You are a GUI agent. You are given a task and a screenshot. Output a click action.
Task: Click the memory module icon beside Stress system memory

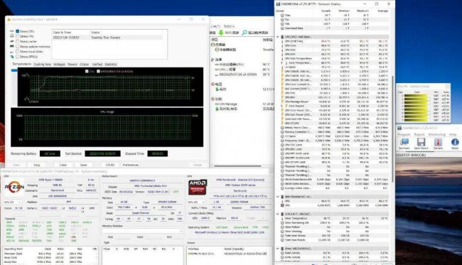point(12,46)
